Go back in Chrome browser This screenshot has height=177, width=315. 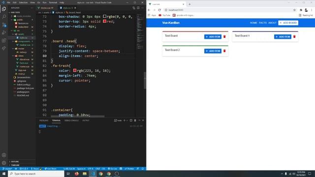coord(149,10)
